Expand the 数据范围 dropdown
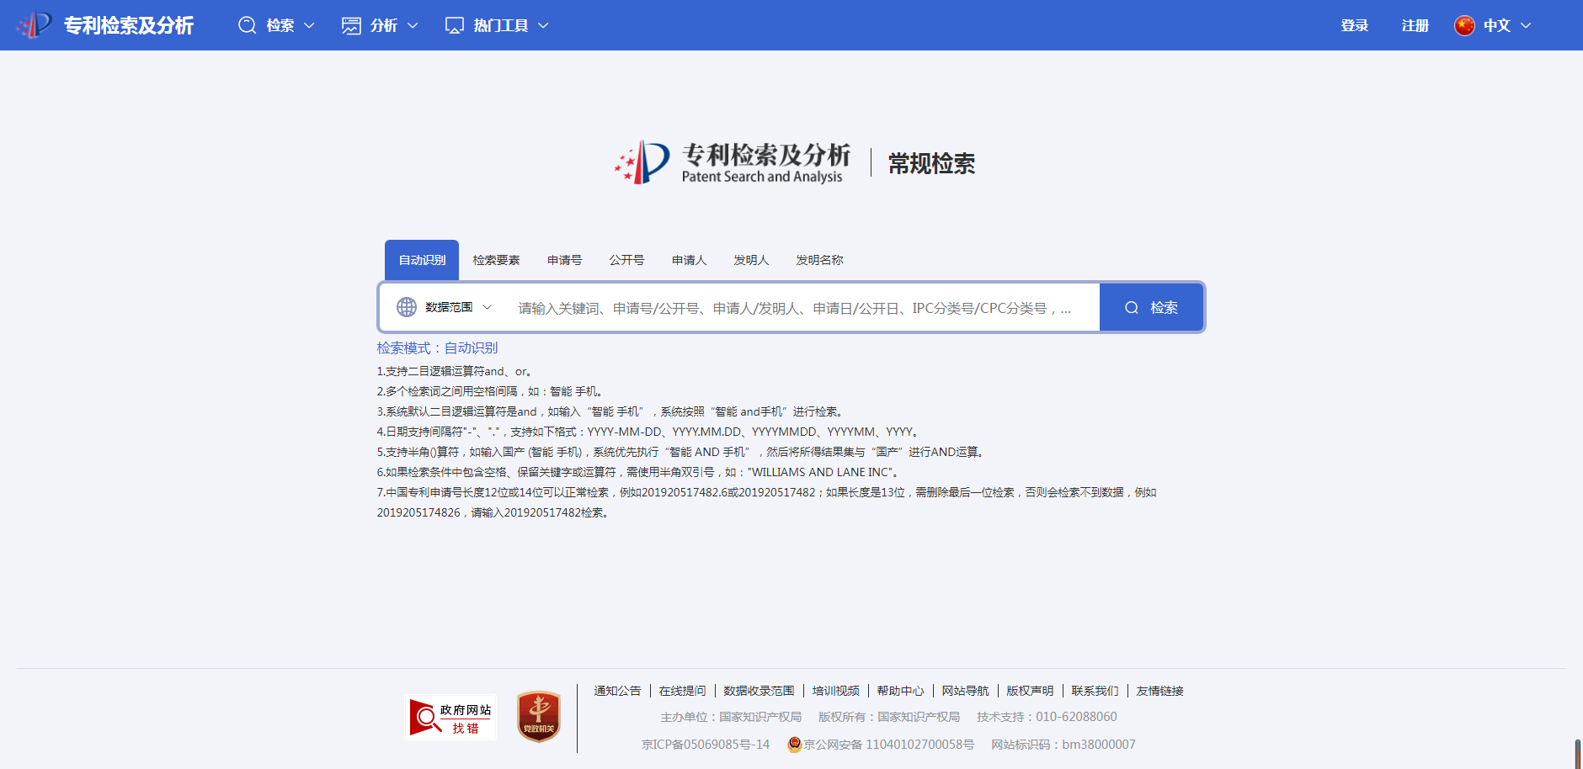This screenshot has width=1583, height=769. pos(459,307)
